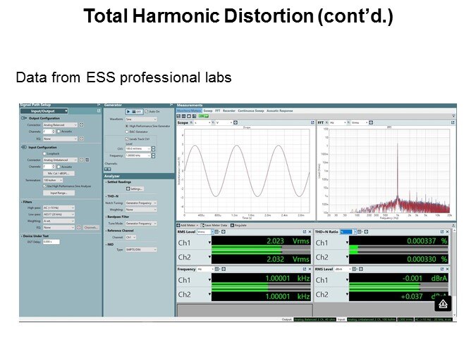Image resolution: width=476 pixels, height=356 pixels.
Task: Open the Waveform dropdown in Generator
Action: pos(141,119)
